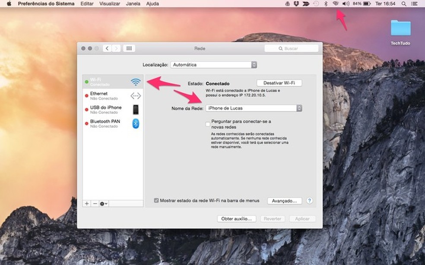The width and height of the screenshot is (425, 265).
Task: Remove selected service with minus button
Action: pos(95,203)
